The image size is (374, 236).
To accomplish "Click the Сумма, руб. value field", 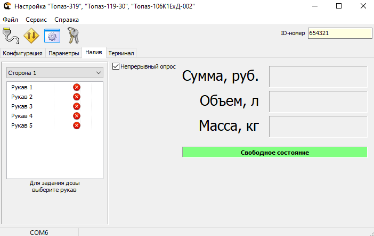I will tap(318, 77).
